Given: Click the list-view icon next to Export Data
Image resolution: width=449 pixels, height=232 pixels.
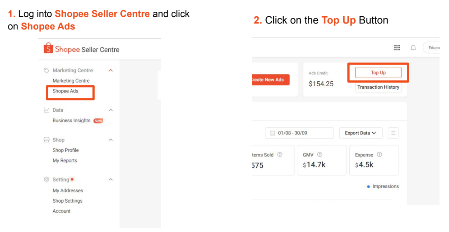Looking at the screenshot, I should point(393,133).
